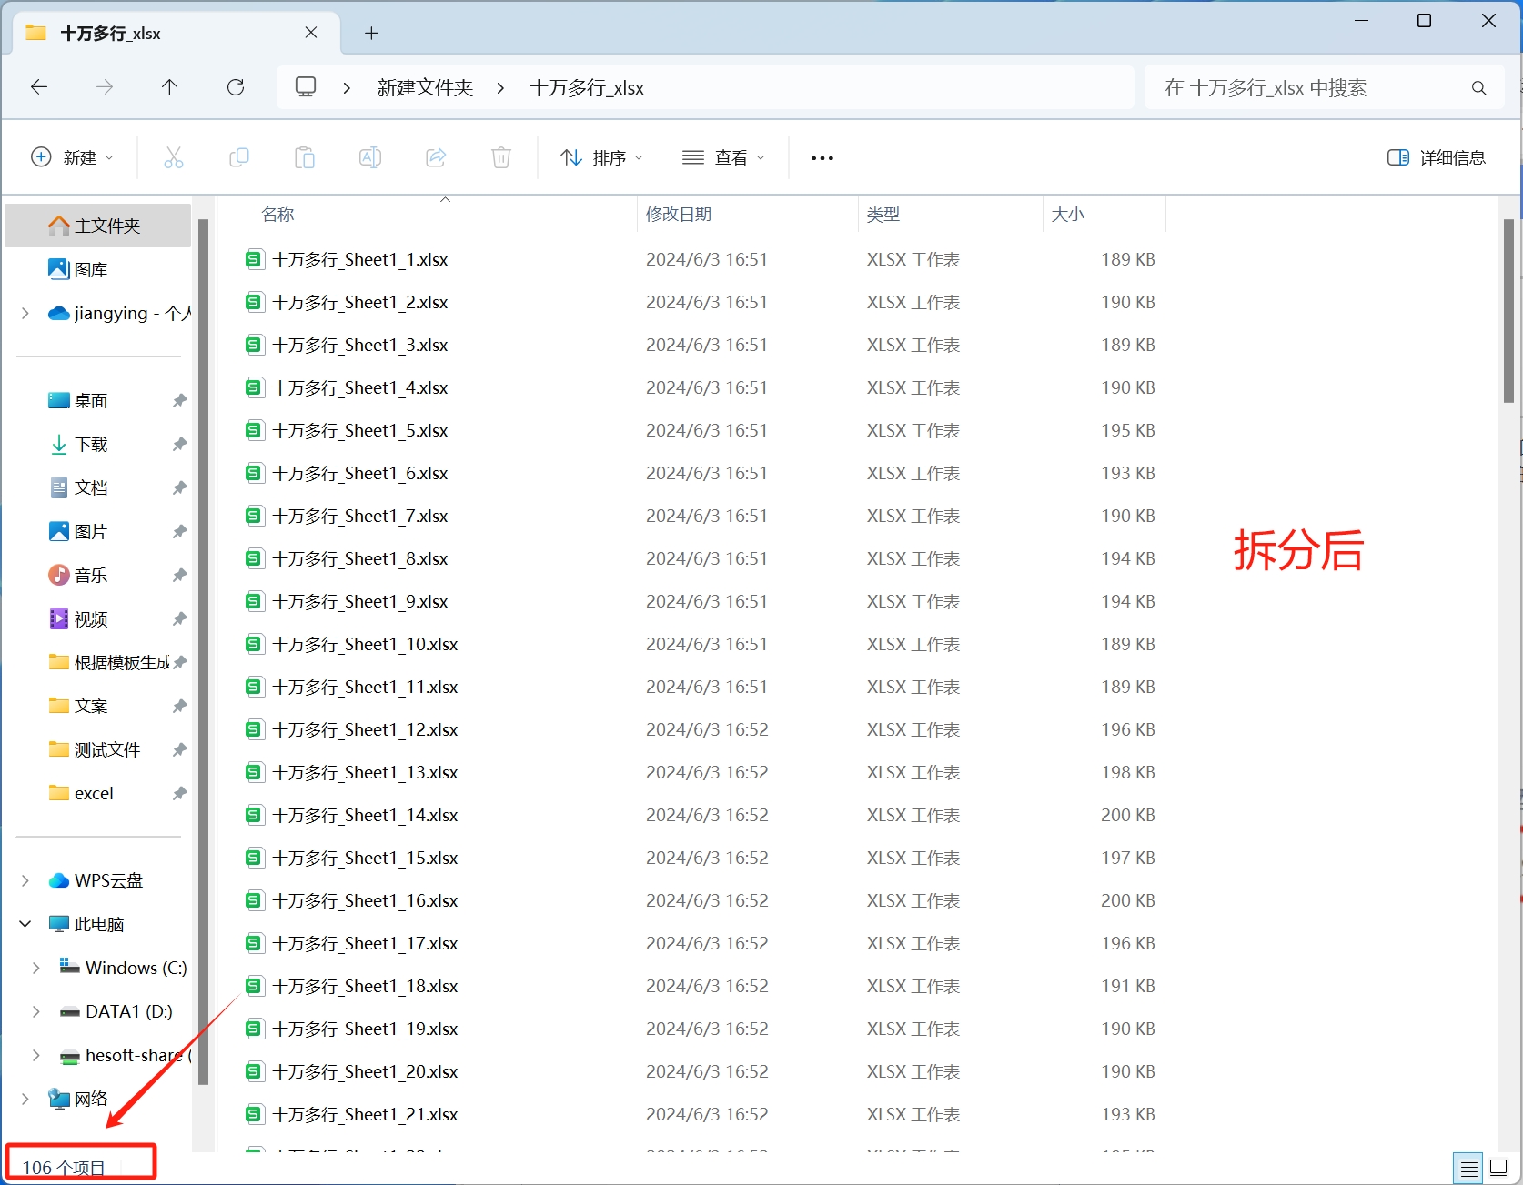Image resolution: width=1523 pixels, height=1185 pixels.
Task: Cut the selected file using scissors icon
Action: pyautogui.click(x=174, y=156)
